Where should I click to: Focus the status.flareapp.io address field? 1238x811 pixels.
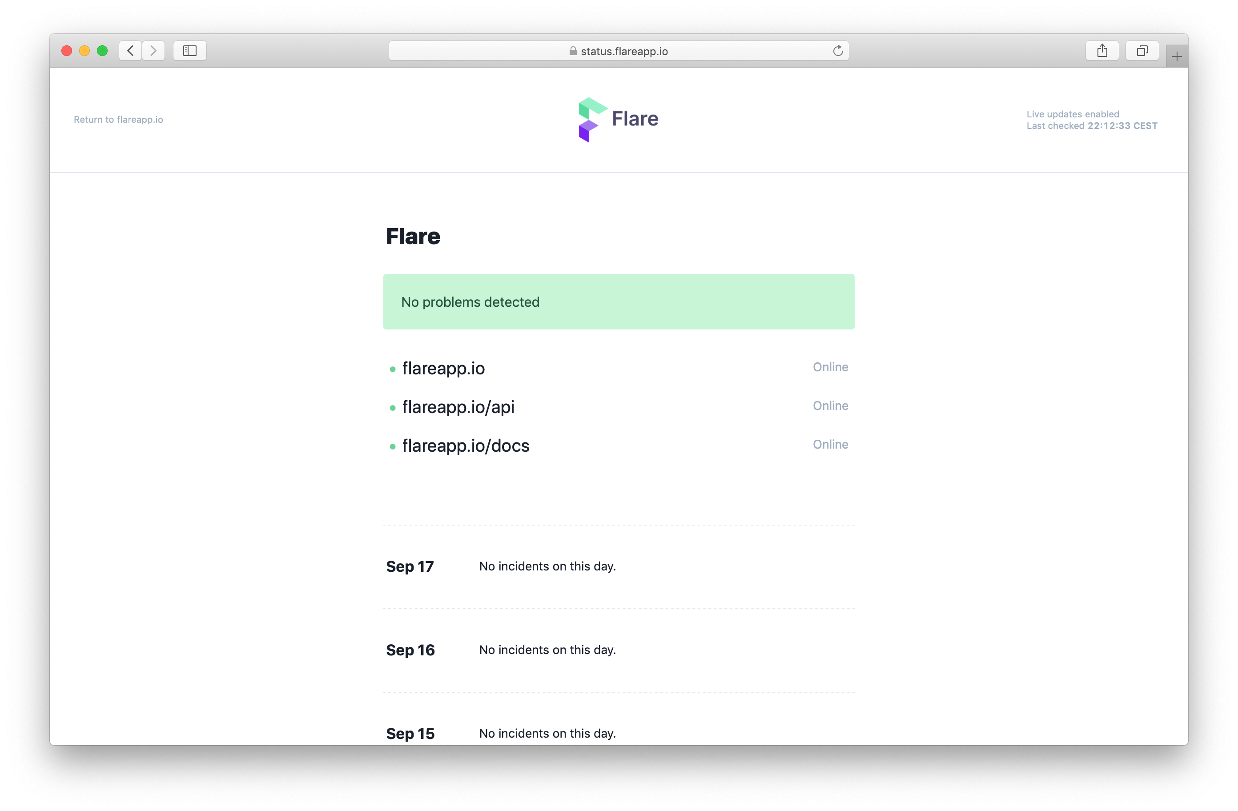(x=619, y=50)
